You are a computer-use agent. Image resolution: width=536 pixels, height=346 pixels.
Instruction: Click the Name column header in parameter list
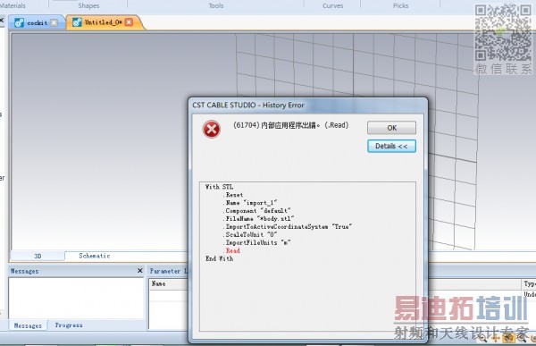(159, 283)
